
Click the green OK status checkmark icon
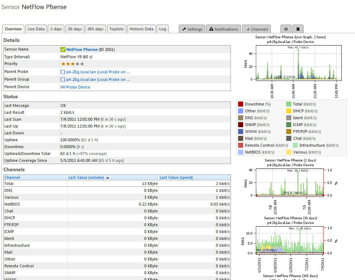pyautogui.click(x=63, y=49)
